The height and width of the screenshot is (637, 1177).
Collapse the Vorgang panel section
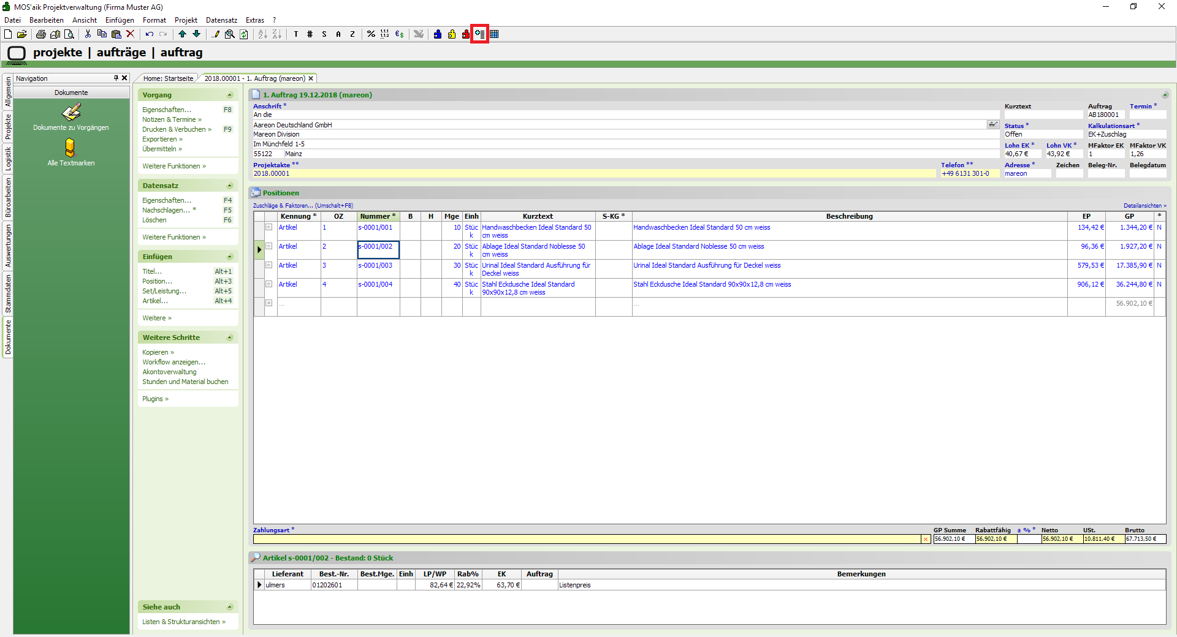(x=230, y=95)
